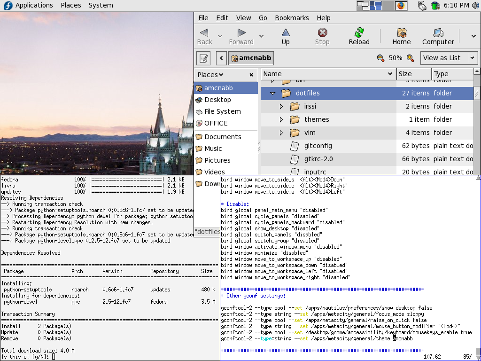Expand the irssi folder
The width and height of the screenshot is (481, 361).
click(281, 107)
